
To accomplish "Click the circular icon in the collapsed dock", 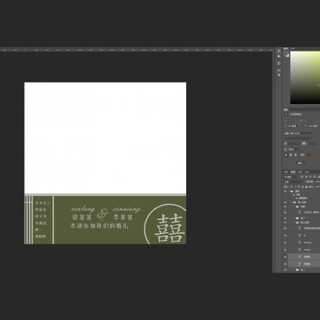I will tap(279, 63).
